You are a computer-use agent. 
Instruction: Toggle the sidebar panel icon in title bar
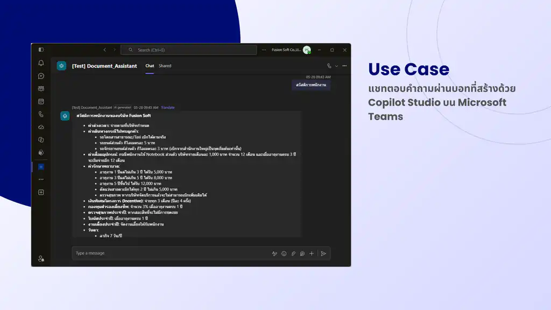coord(41,50)
